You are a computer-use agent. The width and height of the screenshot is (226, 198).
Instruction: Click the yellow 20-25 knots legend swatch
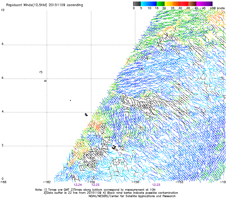(169, 4)
